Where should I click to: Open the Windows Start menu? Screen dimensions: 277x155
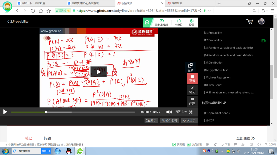6,151
